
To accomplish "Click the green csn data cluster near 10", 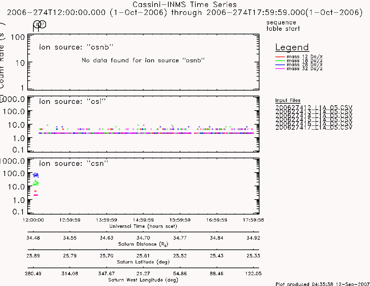I will (36, 183).
